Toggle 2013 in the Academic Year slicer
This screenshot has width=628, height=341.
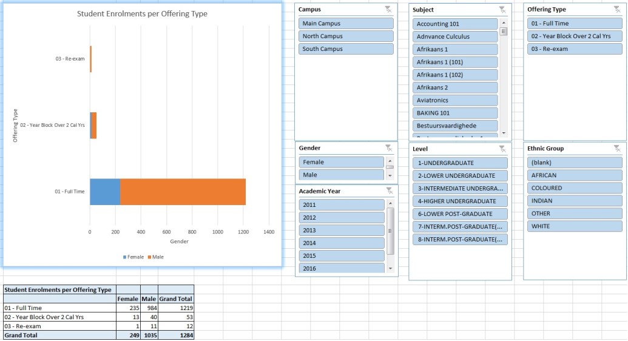(x=341, y=231)
